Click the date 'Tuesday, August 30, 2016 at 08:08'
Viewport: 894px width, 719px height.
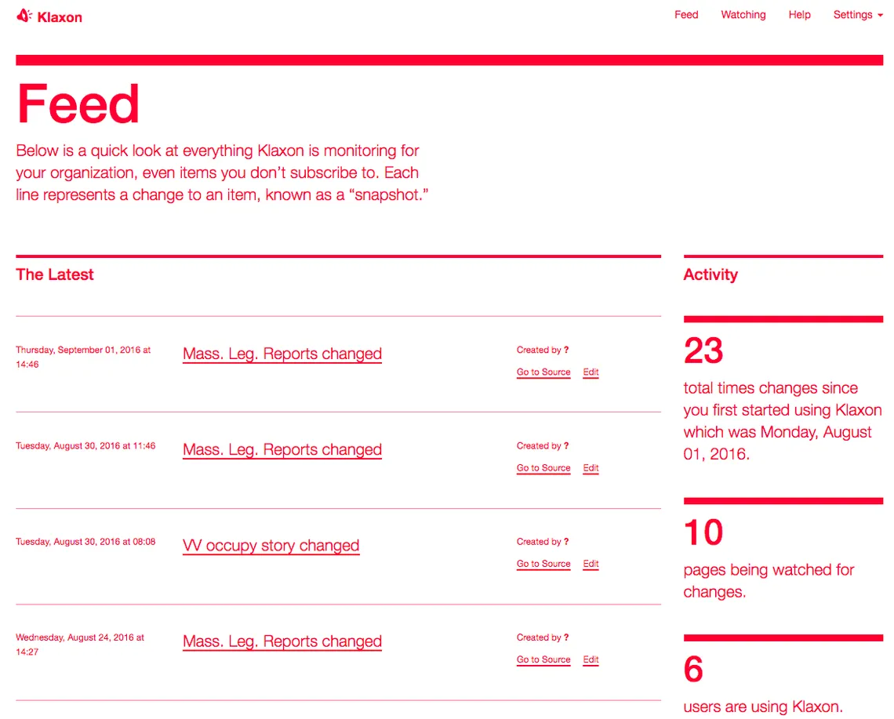tap(85, 542)
